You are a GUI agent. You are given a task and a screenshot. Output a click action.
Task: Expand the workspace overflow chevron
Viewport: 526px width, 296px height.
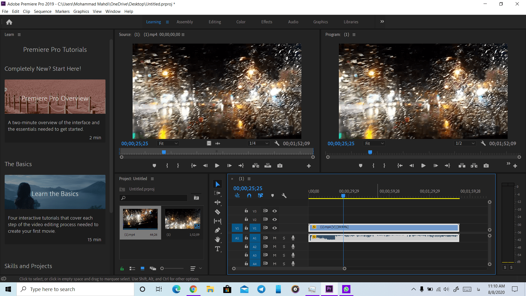382,21
